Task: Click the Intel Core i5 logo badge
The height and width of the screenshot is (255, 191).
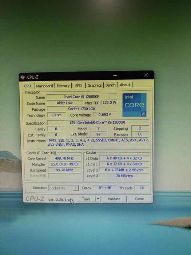Action: tap(135, 105)
